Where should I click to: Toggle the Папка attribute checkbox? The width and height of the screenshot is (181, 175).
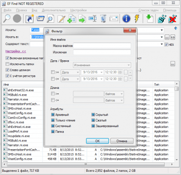[53, 131]
